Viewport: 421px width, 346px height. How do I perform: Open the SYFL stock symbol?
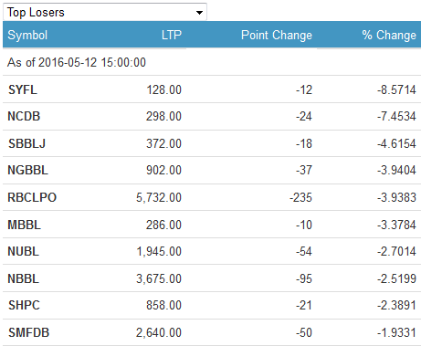[23, 89]
